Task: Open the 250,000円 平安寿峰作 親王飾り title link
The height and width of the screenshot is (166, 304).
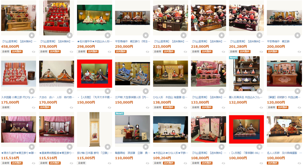Action: pos(132,41)
